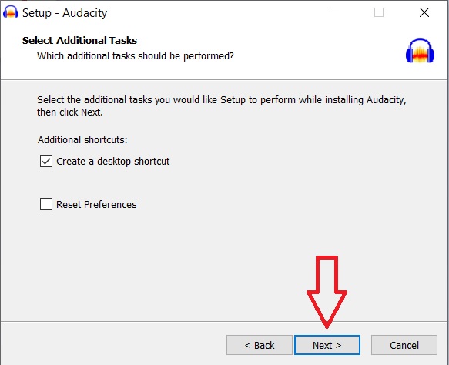Click the 'Setup - Audacity' title text
Viewport: 449px width, 365px height.
(65, 13)
